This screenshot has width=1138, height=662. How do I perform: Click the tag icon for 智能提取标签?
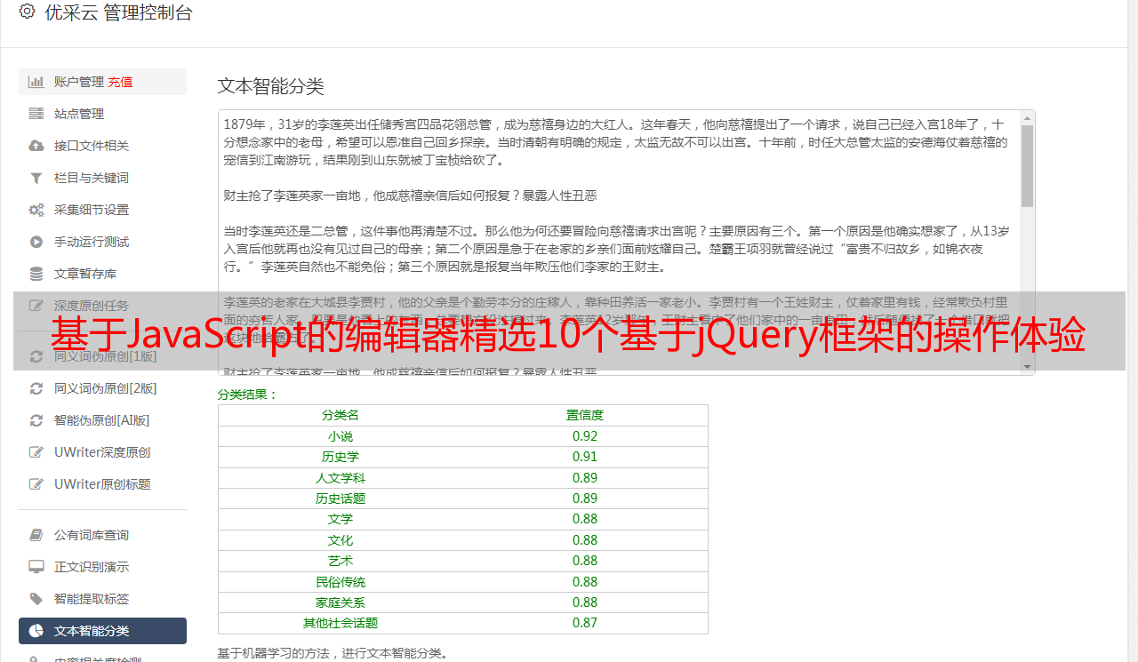pyautogui.click(x=36, y=599)
